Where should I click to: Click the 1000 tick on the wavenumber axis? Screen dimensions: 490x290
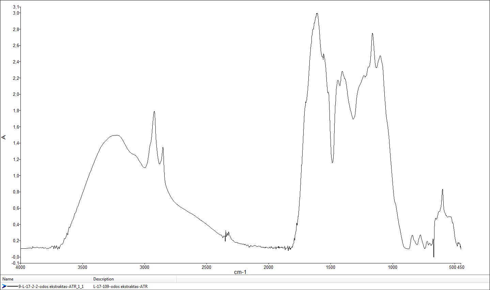(393, 267)
